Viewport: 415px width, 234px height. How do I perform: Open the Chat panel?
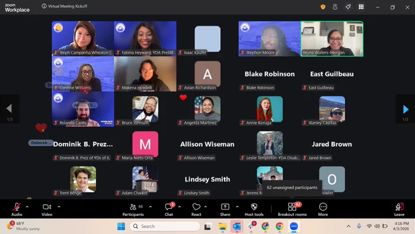click(x=169, y=209)
